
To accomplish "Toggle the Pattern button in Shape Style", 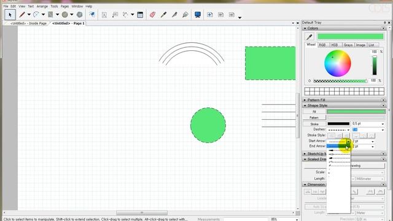I will pos(314,117).
